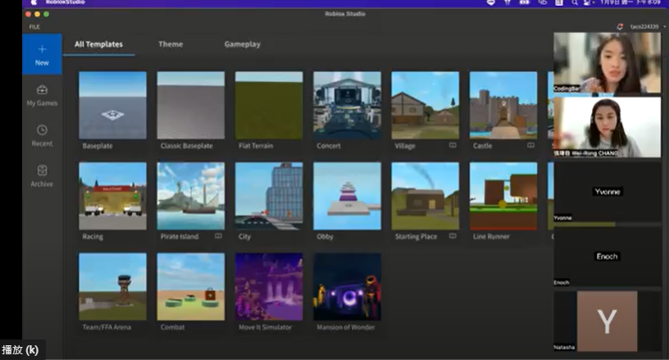669x360 pixels.
Task: Open the Line Runner template
Action: pyautogui.click(x=503, y=196)
